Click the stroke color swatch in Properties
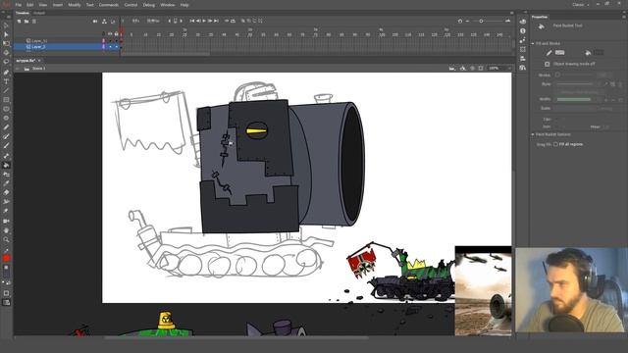The image size is (628, 353). (x=559, y=53)
